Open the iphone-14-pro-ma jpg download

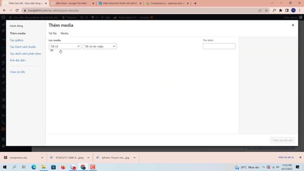coord(113,158)
